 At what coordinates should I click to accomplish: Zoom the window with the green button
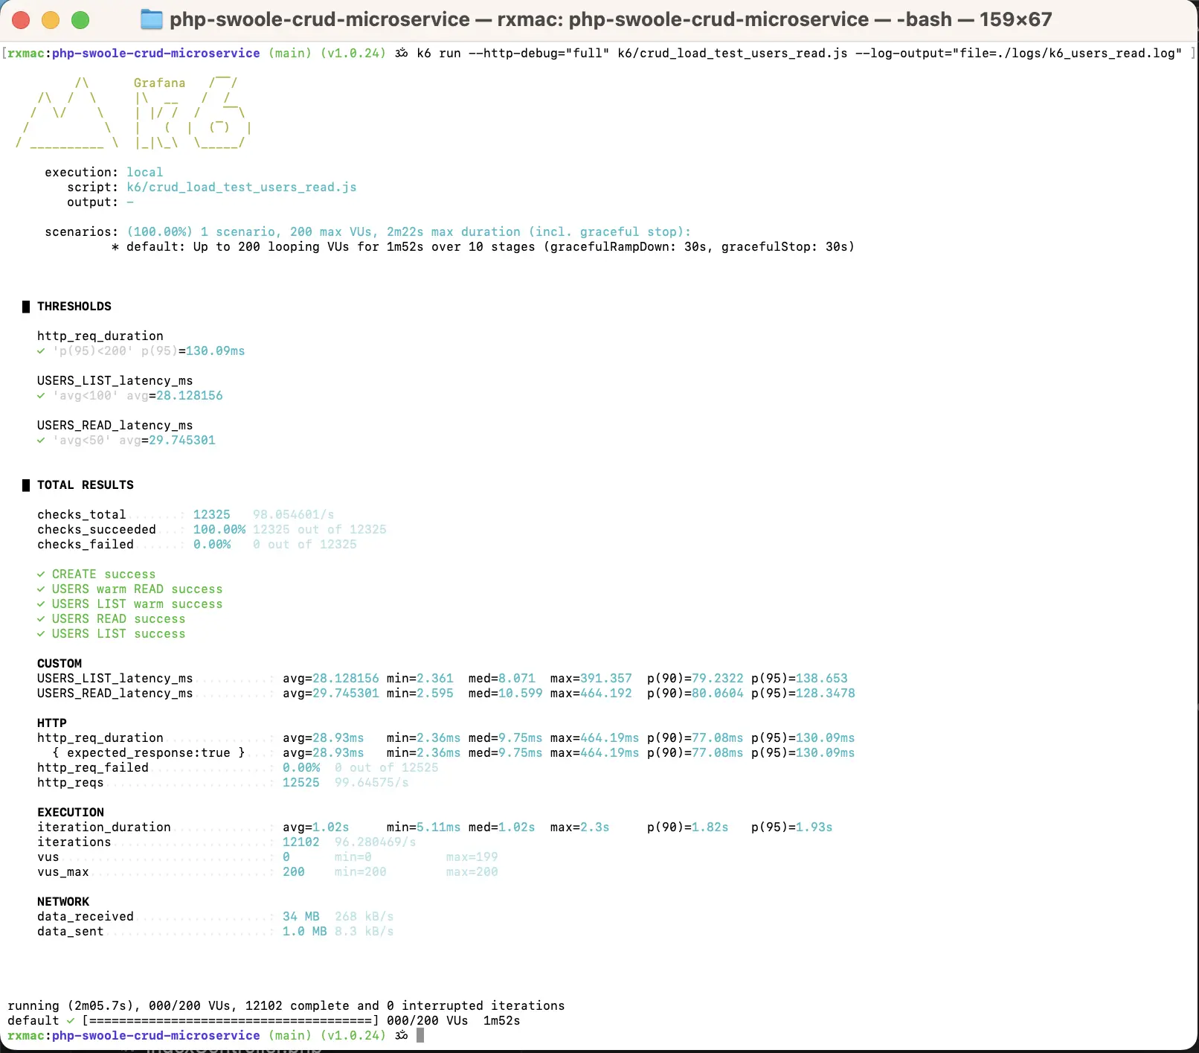[80, 20]
